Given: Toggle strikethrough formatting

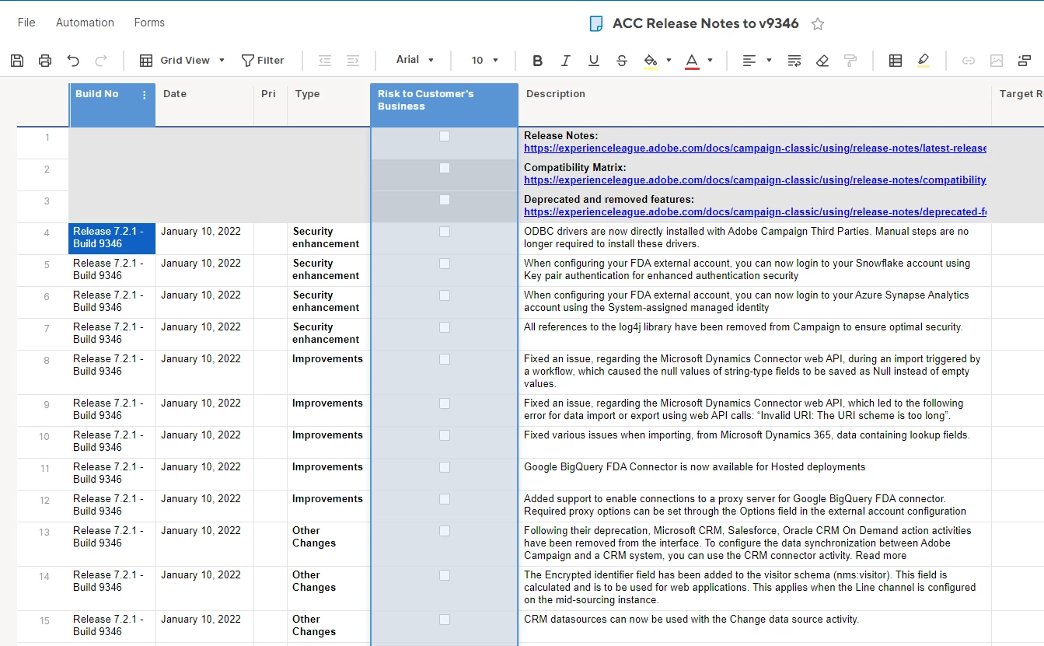Looking at the screenshot, I should (x=621, y=61).
